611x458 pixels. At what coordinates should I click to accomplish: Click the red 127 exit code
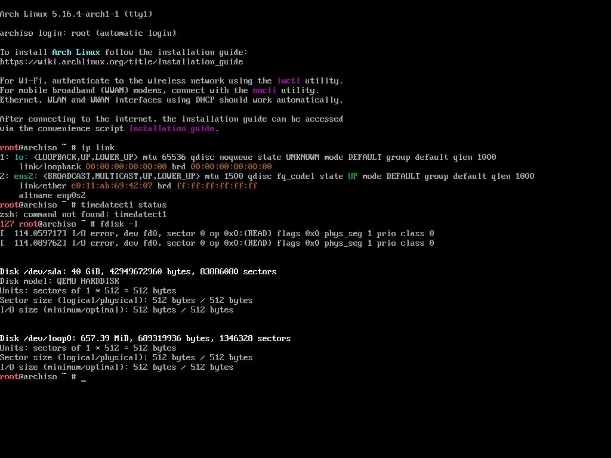tap(7, 224)
